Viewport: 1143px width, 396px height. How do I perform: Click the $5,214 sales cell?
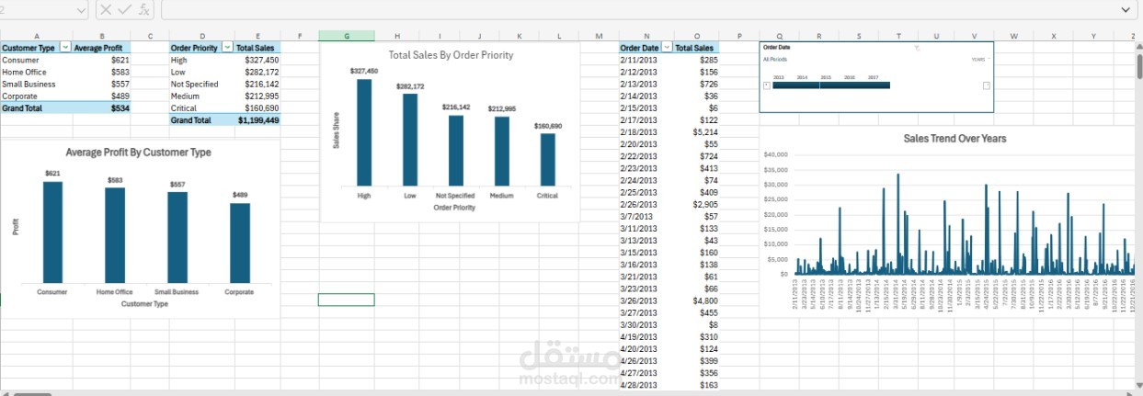[x=695, y=131]
